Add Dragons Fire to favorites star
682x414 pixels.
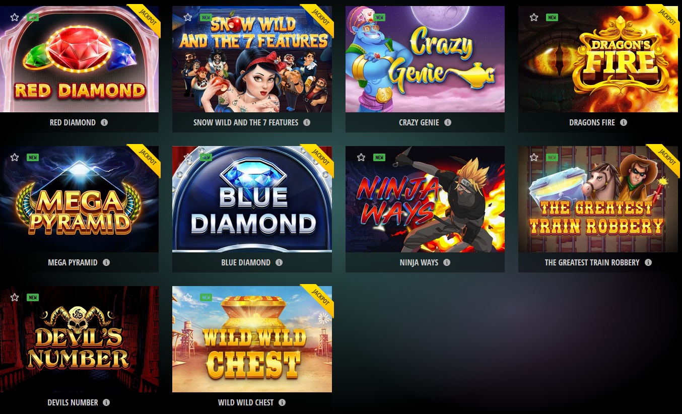534,17
